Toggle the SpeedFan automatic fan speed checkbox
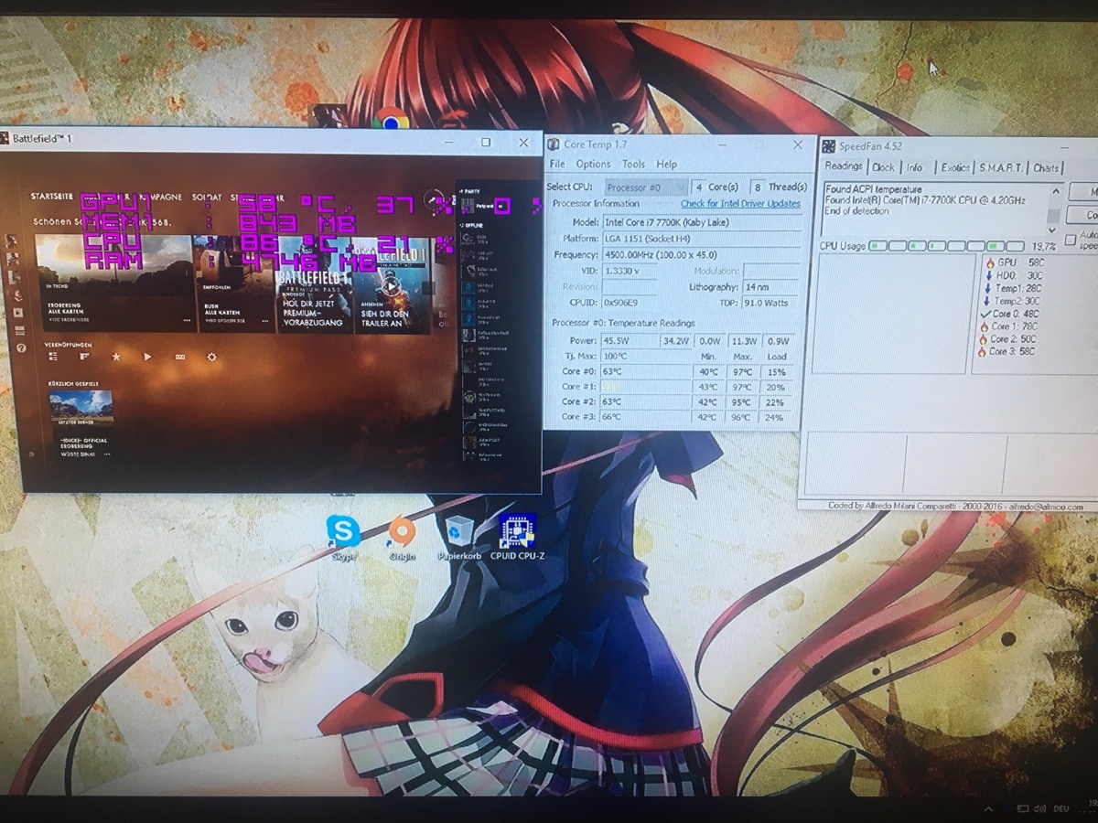The height and width of the screenshot is (823, 1098). pyautogui.click(x=1071, y=239)
